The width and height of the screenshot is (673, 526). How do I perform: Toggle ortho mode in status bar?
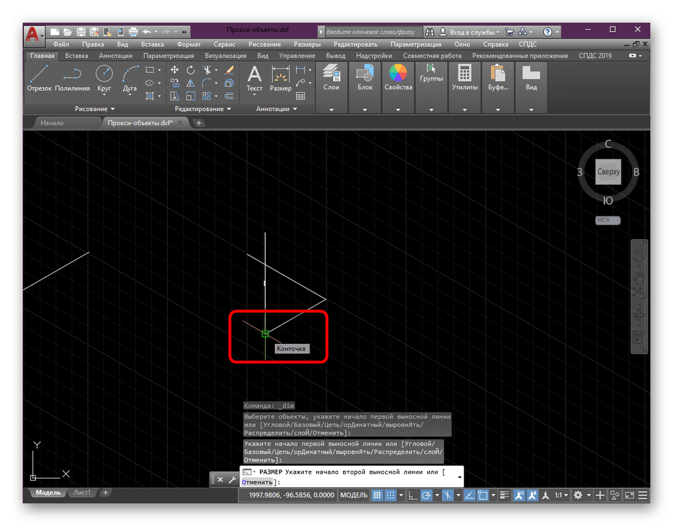pyautogui.click(x=412, y=495)
